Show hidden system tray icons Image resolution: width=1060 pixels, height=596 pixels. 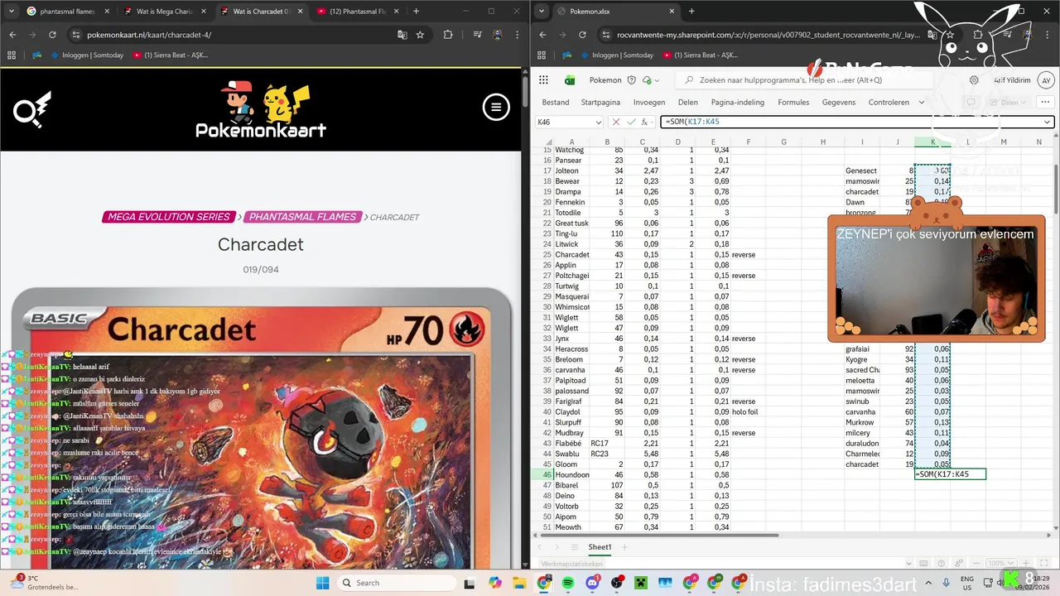928,583
